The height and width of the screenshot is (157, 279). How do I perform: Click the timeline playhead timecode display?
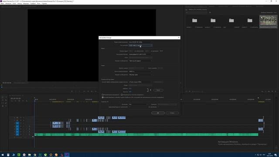click(x=16, y=99)
